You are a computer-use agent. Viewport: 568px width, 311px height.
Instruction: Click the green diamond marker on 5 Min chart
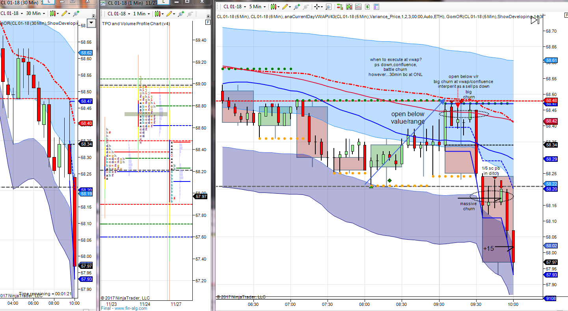point(390,181)
